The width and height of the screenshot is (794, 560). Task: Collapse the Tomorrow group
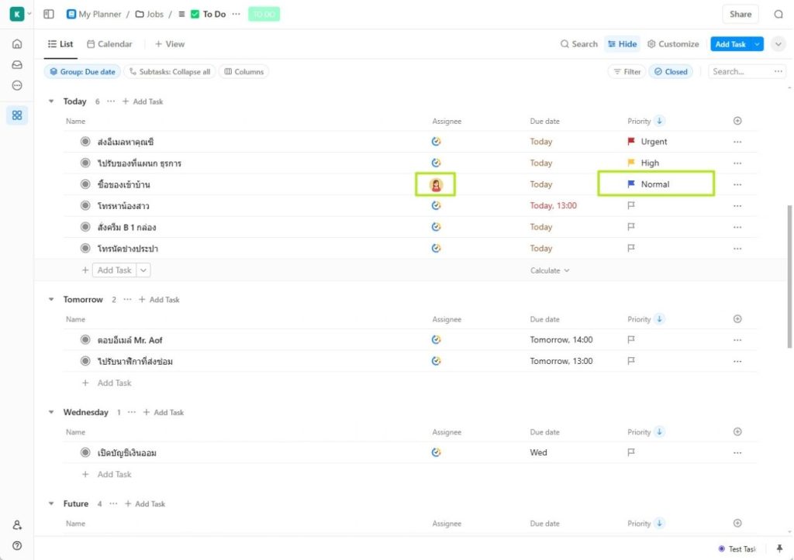click(x=51, y=300)
